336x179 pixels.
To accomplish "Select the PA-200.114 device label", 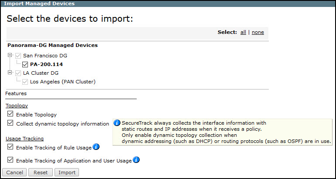I will tap(47, 64).
